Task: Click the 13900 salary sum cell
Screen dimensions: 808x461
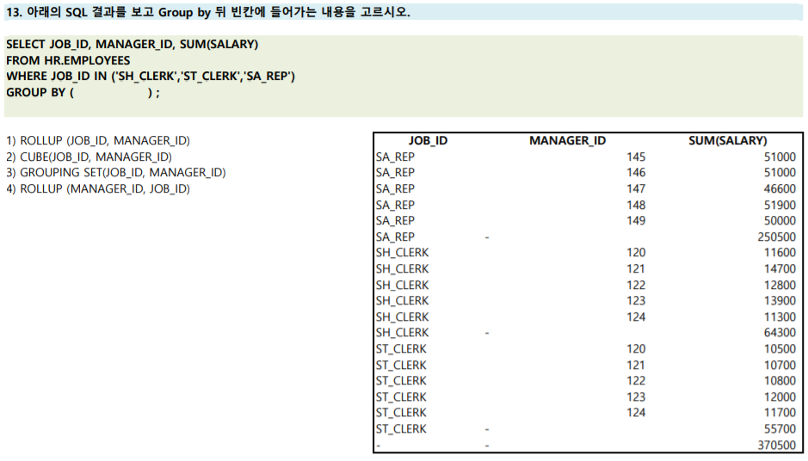Action: pyautogui.click(x=780, y=301)
